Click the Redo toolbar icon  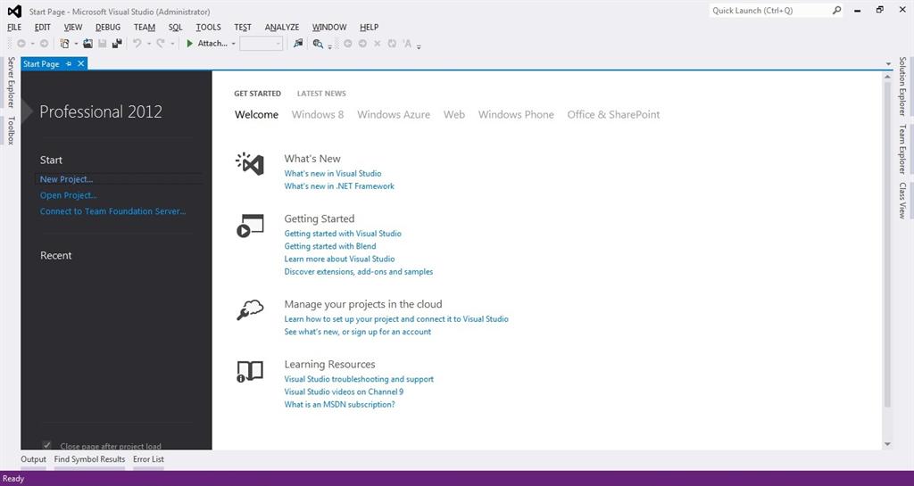[x=161, y=44]
